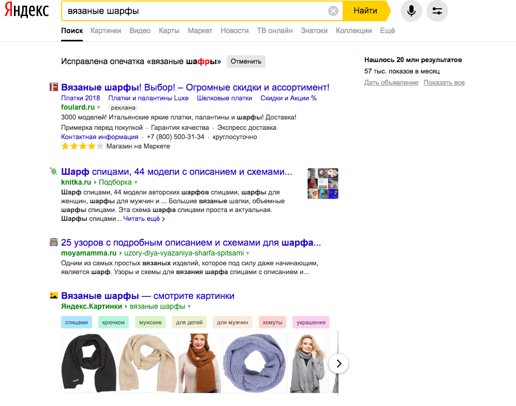Clear the search field with the X icon

pyautogui.click(x=333, y=11)
